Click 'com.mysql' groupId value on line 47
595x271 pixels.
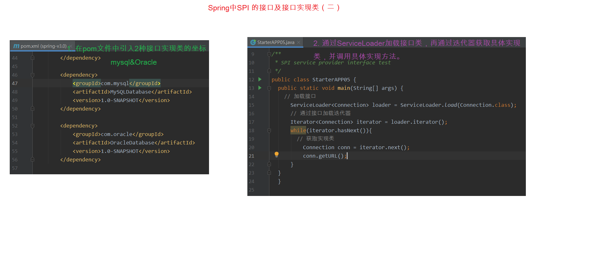[x=115, y=83]
